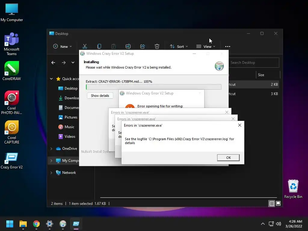Close the middle crazererrer.exe error dialog

coord(233,119)
